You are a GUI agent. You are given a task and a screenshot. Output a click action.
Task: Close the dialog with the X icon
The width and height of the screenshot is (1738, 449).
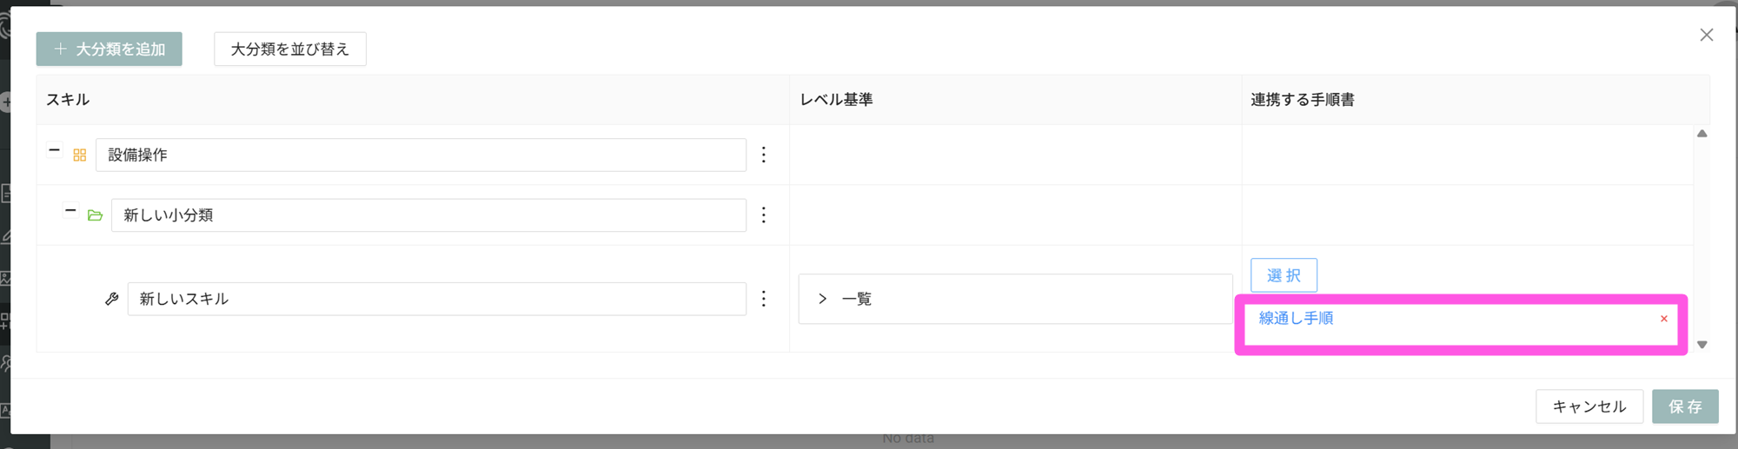coord(1706,35)
